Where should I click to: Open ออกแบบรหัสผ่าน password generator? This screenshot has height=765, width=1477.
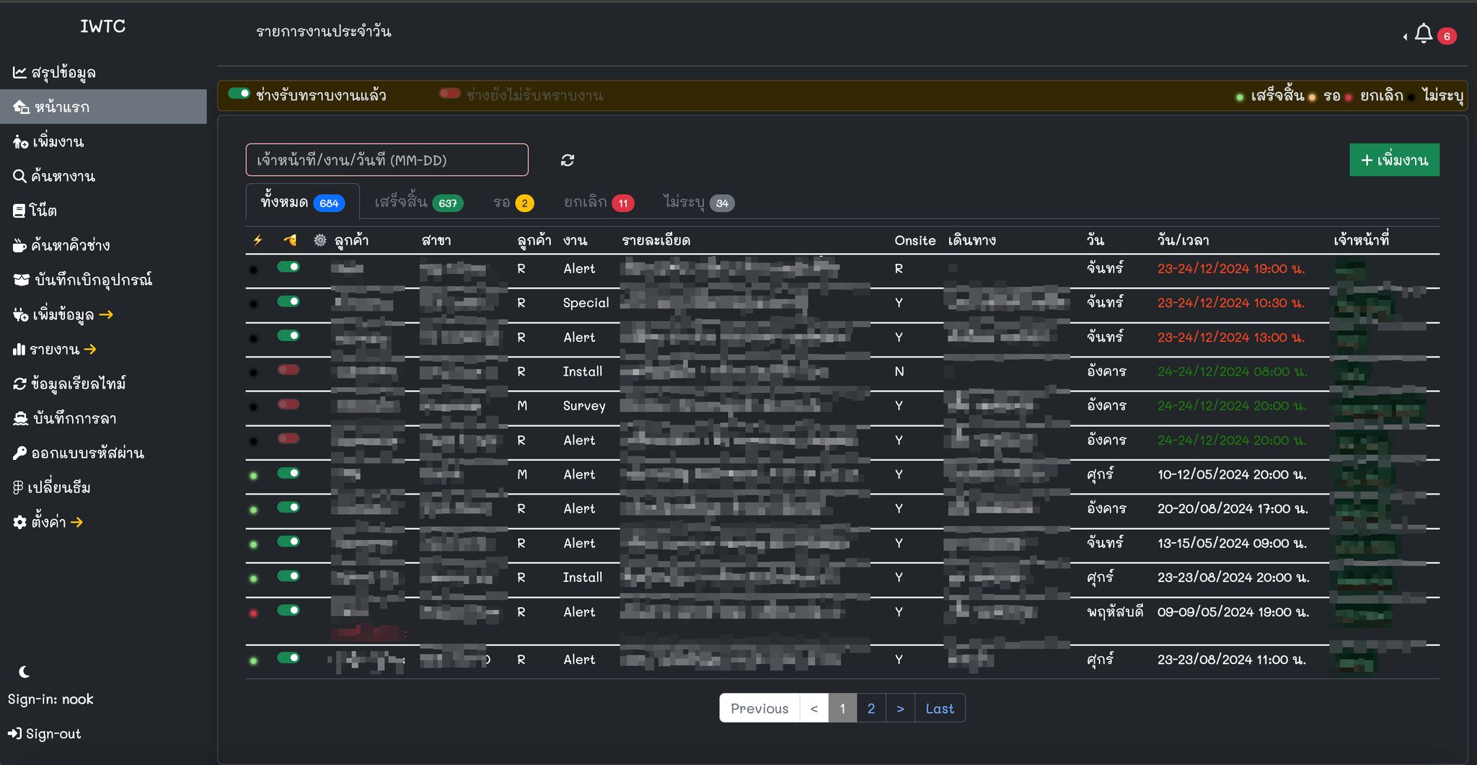click(x=79, y=454)
